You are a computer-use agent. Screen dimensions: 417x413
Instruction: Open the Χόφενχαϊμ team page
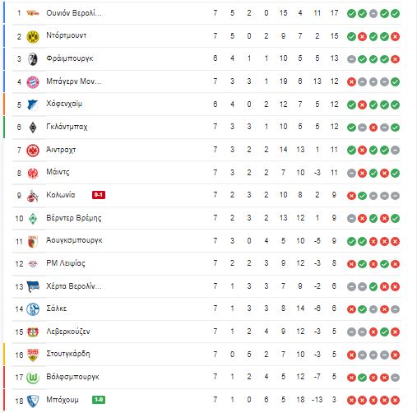click(x=64, y=104)
